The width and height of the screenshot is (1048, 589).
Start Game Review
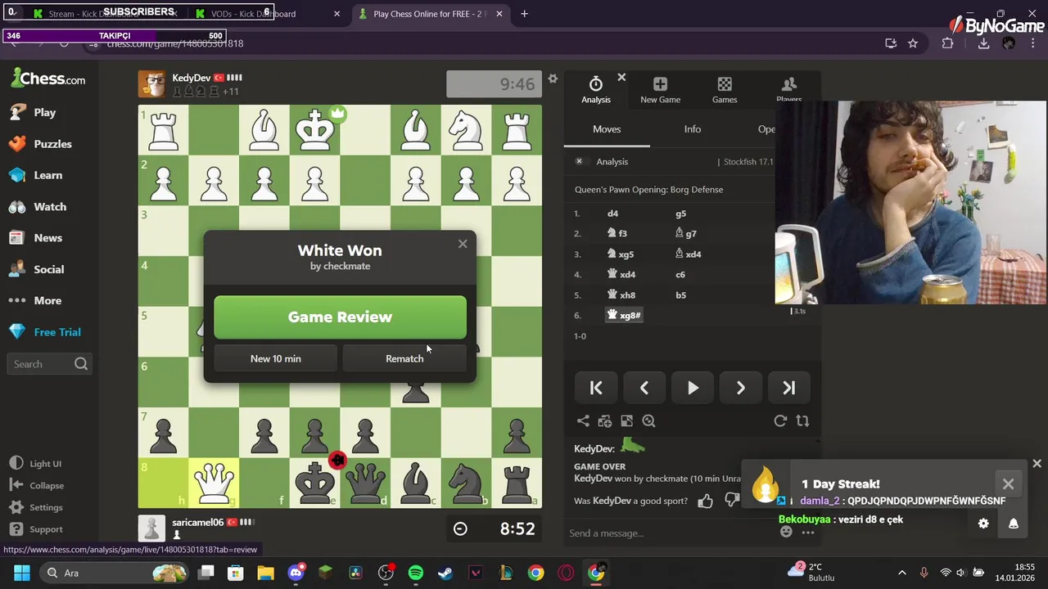click(340, 317)
